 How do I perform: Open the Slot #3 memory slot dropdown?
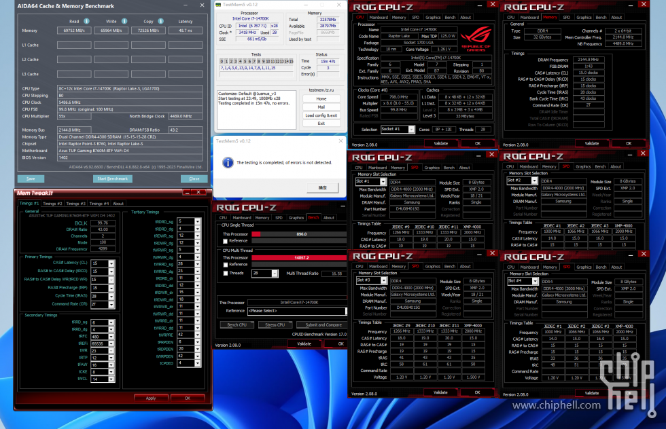(x=383, y=280)
